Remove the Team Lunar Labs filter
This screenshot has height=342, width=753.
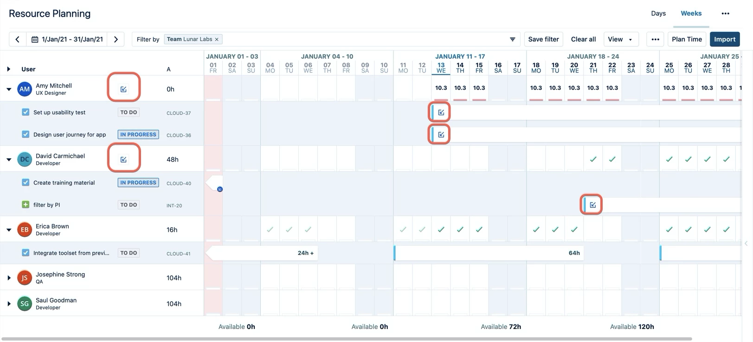click(x=217, y=39)
